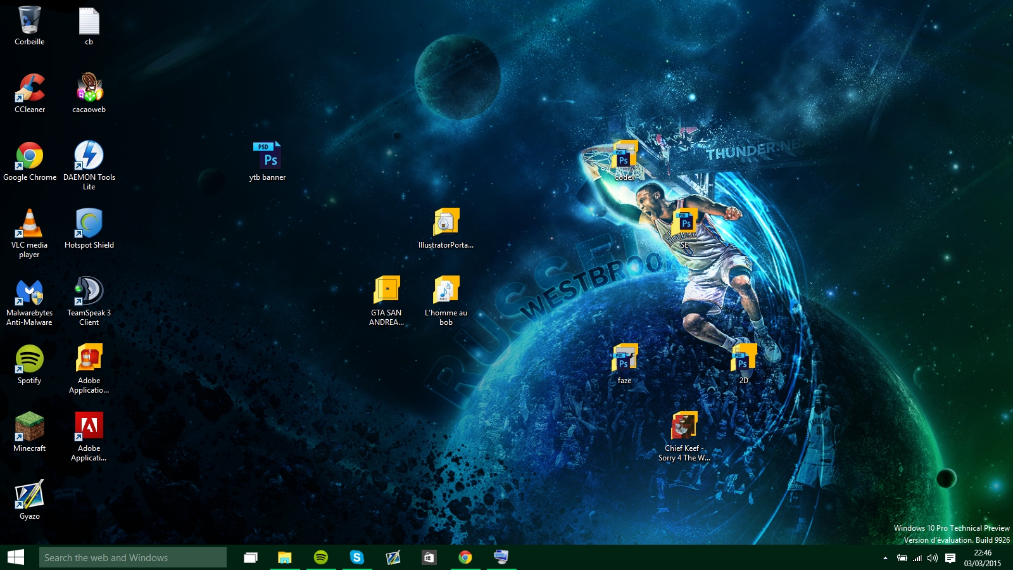The height and width of the screenshot is (570, 1013).
Task: Open the cb text file on desktop
Action: click(89, 27)
